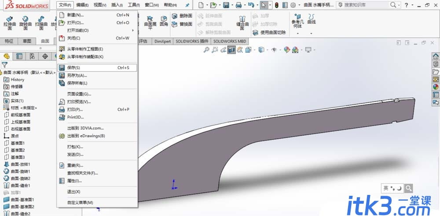Click in search knowledge base (搜索知识库) field

point(366,5)
